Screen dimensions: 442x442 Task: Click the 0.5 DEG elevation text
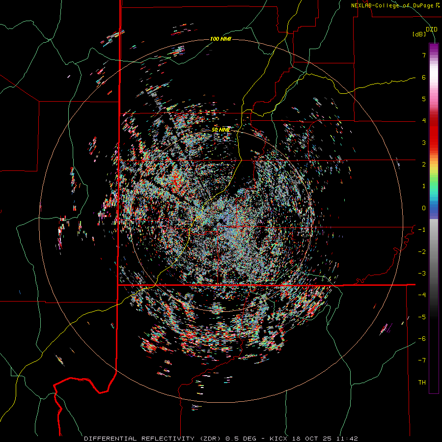click(241, 439)
